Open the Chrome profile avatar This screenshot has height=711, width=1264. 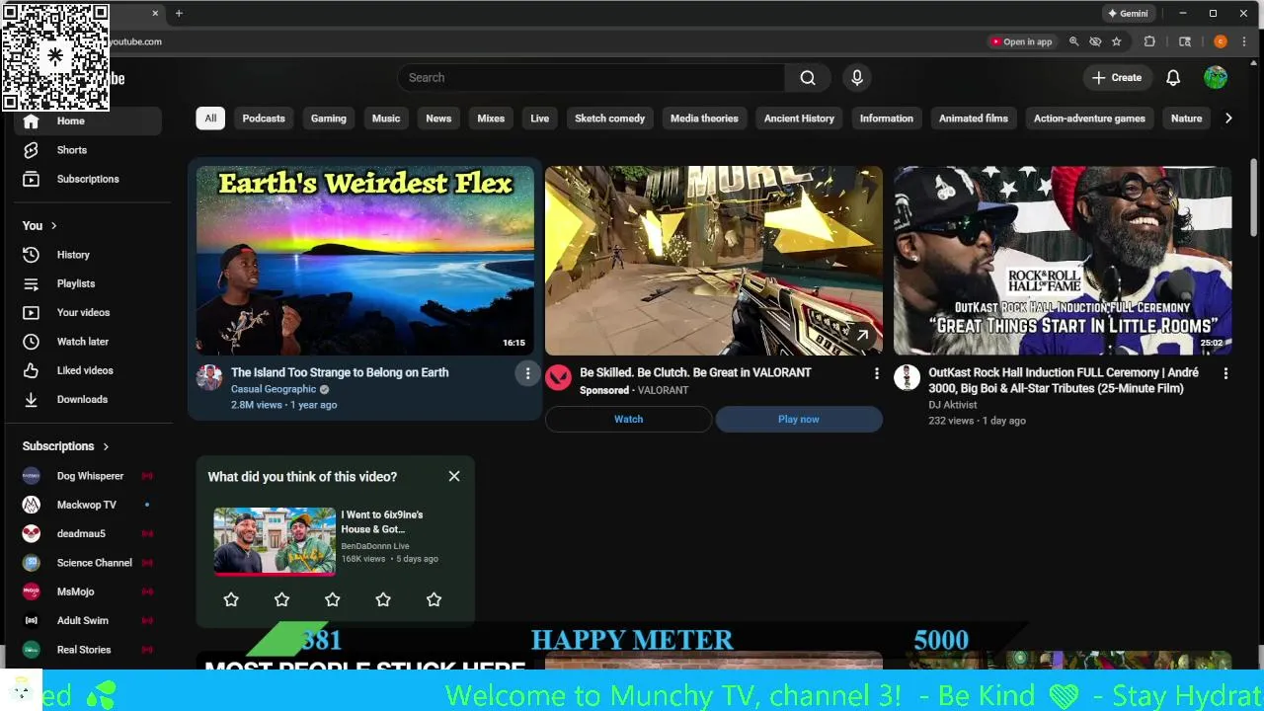coord(1221,41)
